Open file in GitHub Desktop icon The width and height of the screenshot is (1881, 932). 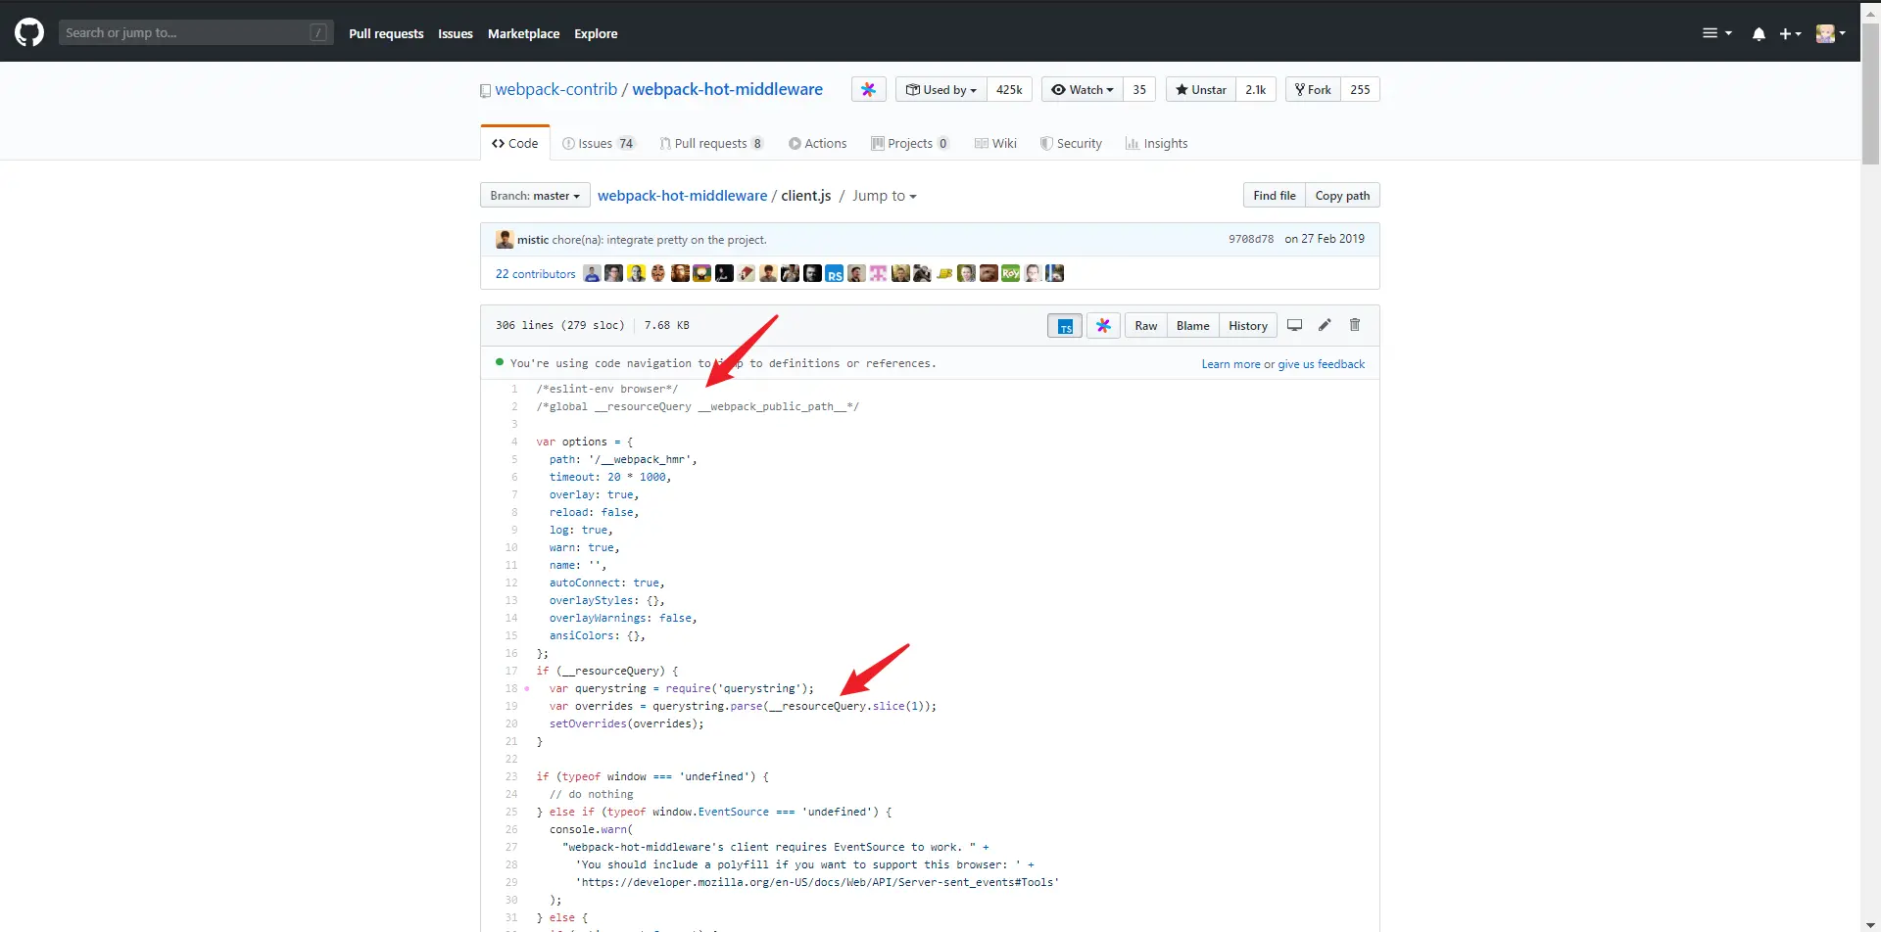click(x=1294, y=325)
